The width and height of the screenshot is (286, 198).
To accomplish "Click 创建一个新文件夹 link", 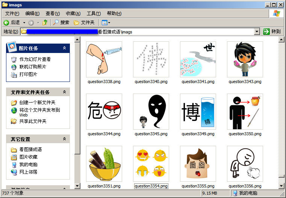I will [37, 103].
